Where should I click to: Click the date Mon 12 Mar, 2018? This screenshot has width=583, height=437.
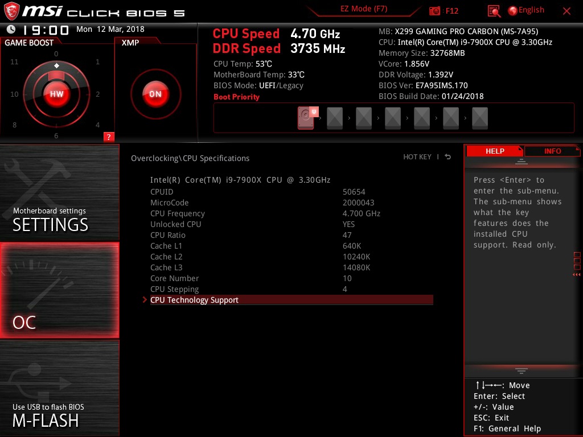pos(110,29)
